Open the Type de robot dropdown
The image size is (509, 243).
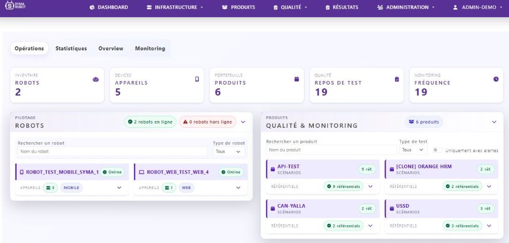click(x=229, y=152)
